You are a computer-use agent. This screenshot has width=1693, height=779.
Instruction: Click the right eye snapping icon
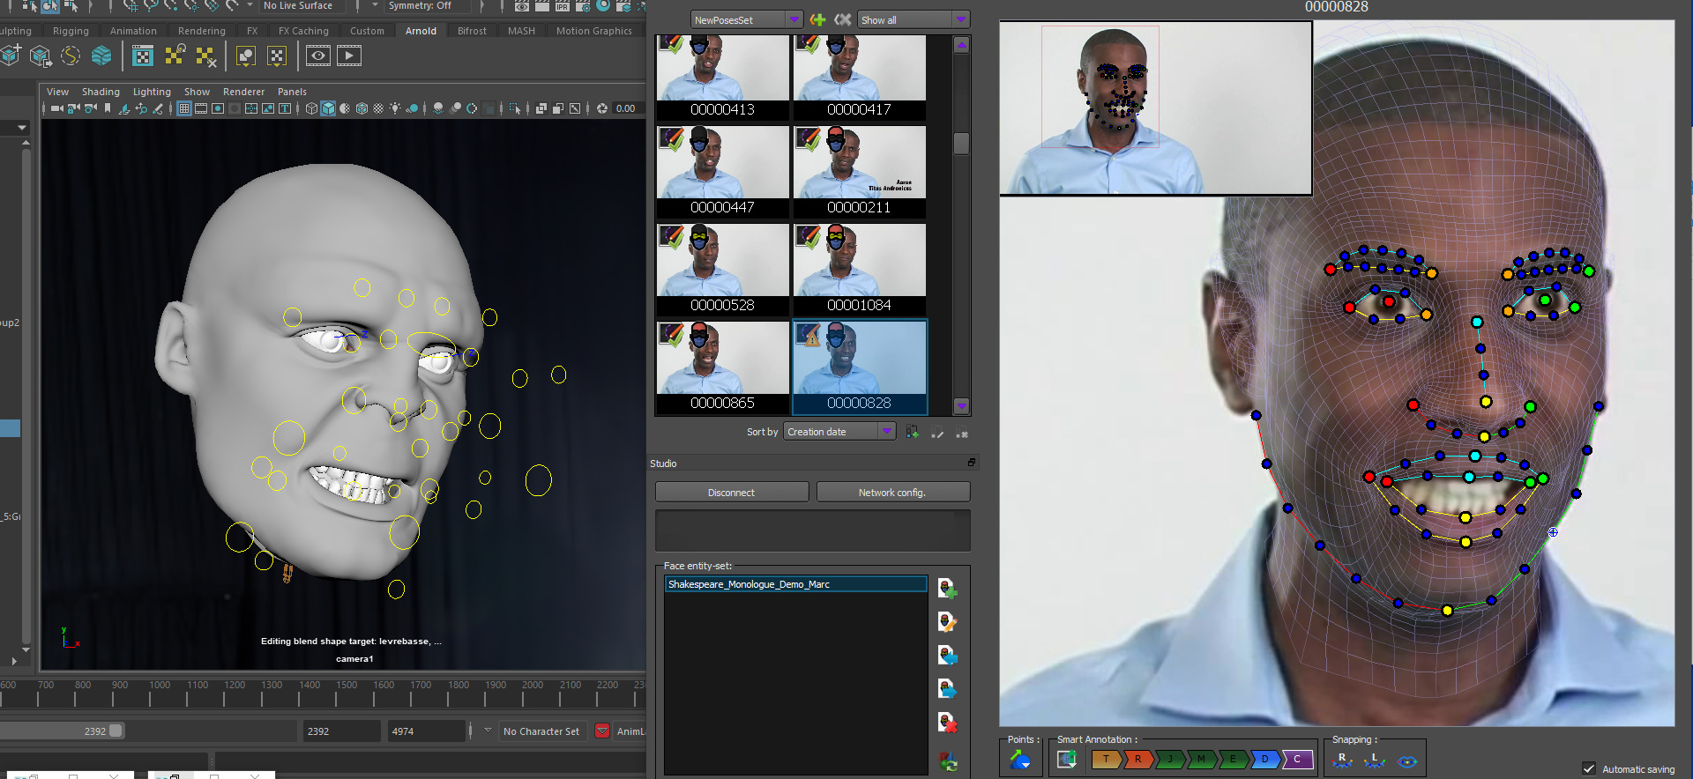[x=1343, y=760]
